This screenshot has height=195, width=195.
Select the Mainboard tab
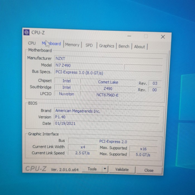click(x=51, y=44)
